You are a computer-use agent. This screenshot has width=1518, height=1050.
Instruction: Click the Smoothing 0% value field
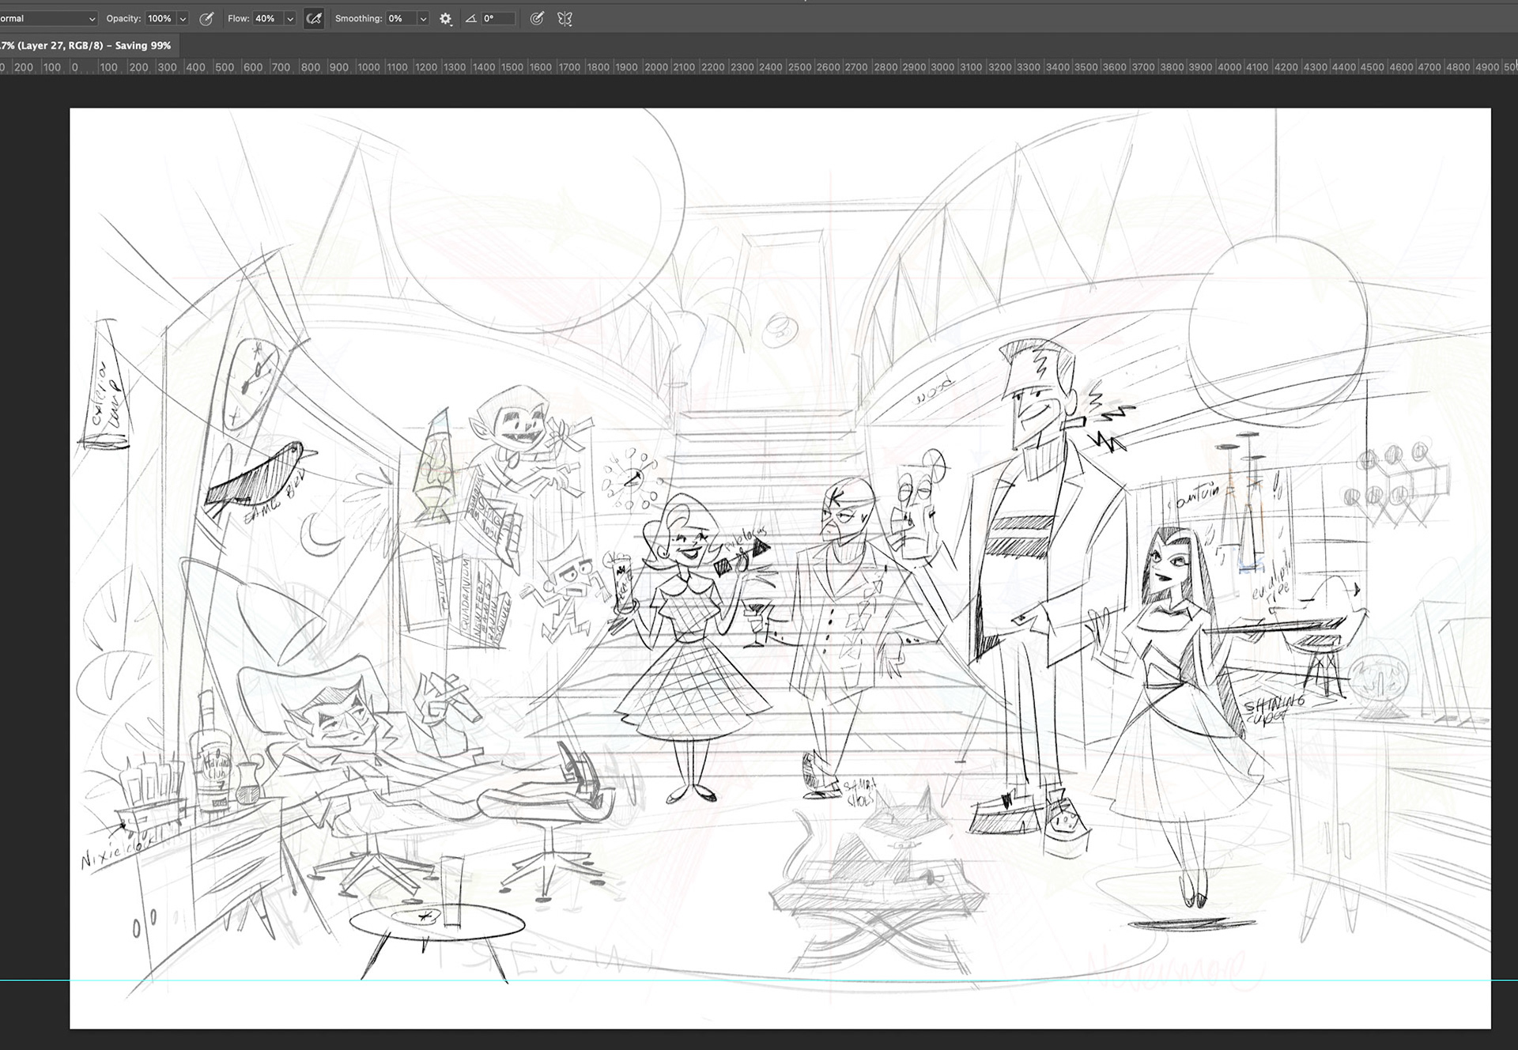point(400,18)
